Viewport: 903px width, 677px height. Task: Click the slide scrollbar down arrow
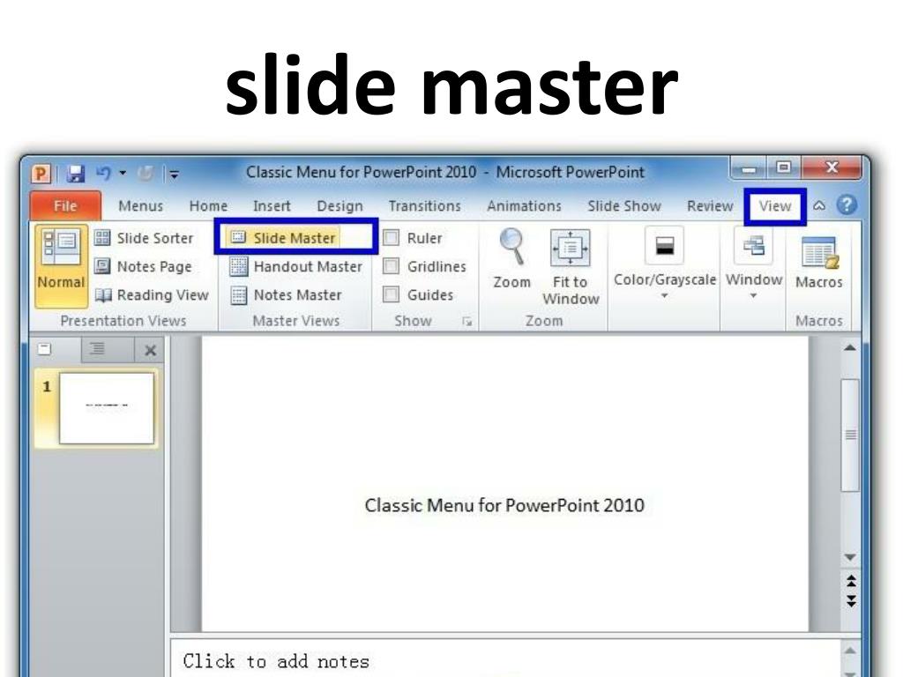[x=849, y=557]
